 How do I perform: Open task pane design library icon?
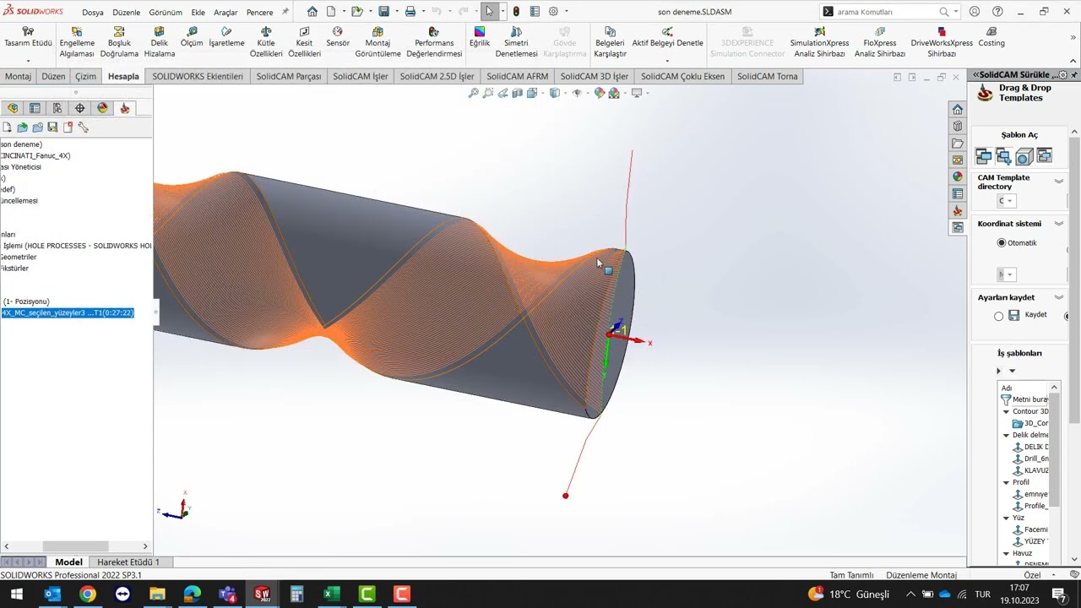tap(957, 127)
